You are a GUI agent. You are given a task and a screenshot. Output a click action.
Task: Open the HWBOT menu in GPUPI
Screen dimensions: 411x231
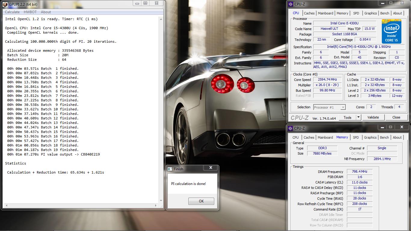pyautogui.click(x=30, y=12)
